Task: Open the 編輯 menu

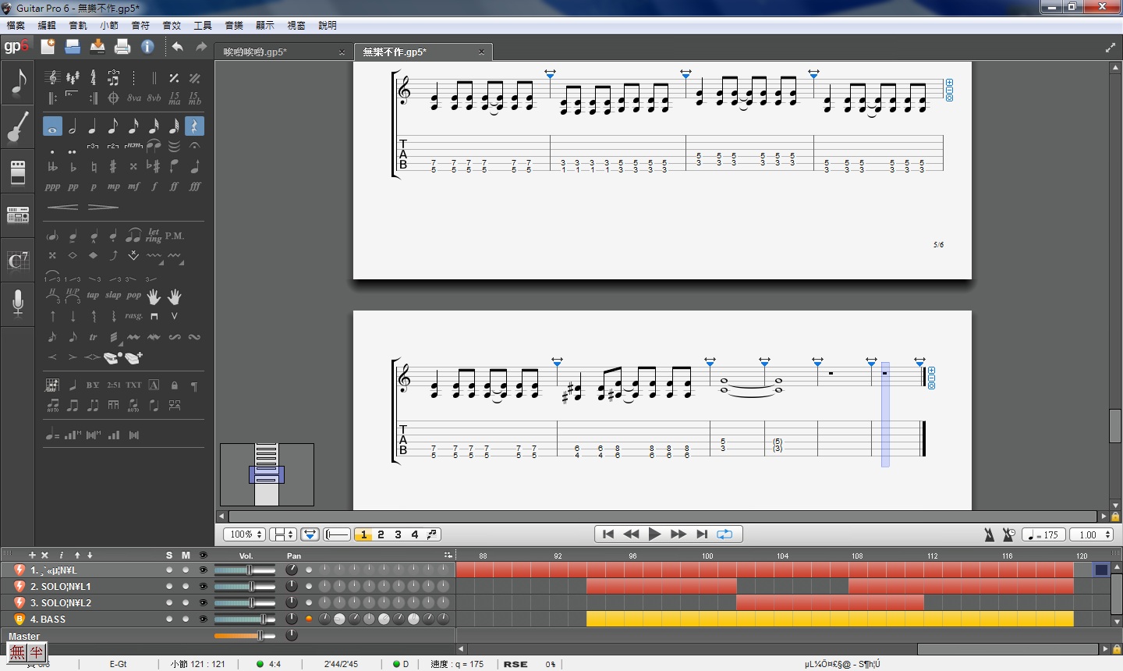Action: click(x=47, y=26)
